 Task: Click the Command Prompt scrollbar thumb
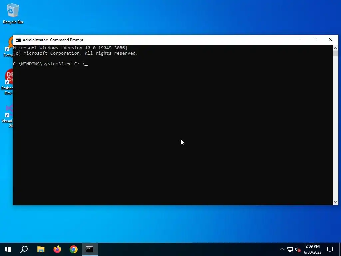click(335, 53)
